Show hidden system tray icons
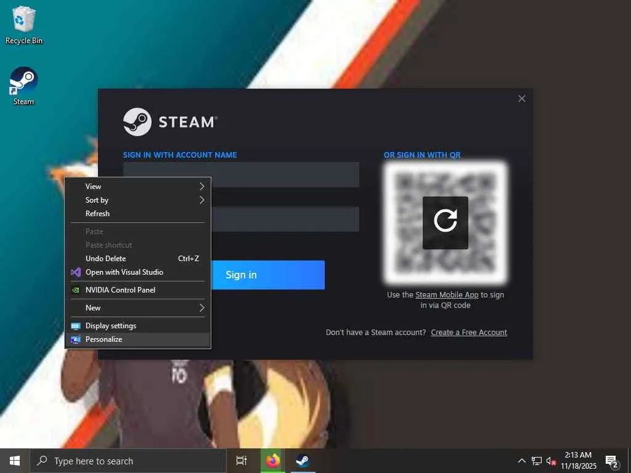Viewport: 631px width, 473px height. tap(521, 461)
